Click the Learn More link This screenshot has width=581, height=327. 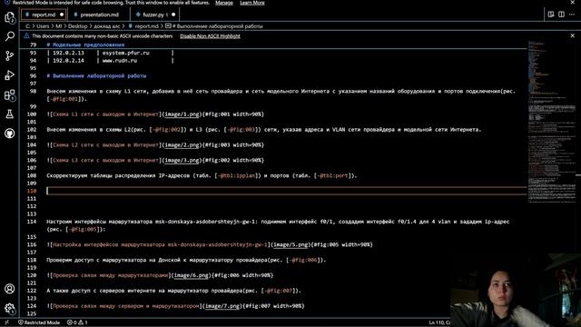click(x=252, y=3)
